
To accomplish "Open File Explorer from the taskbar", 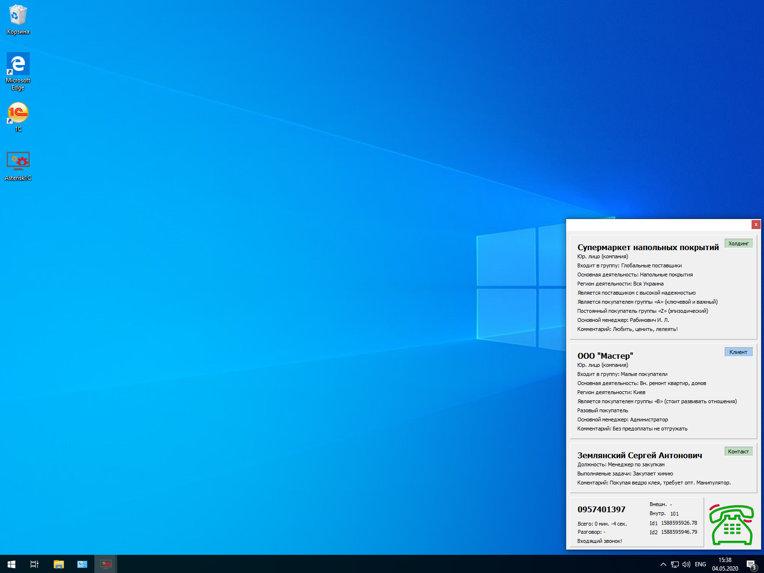I will point(58,564).
